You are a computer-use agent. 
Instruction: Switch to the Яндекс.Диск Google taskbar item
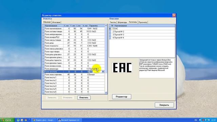point(44,120)
